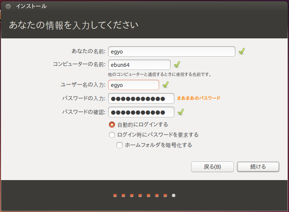Click the last white progress dot

[173, 195]
